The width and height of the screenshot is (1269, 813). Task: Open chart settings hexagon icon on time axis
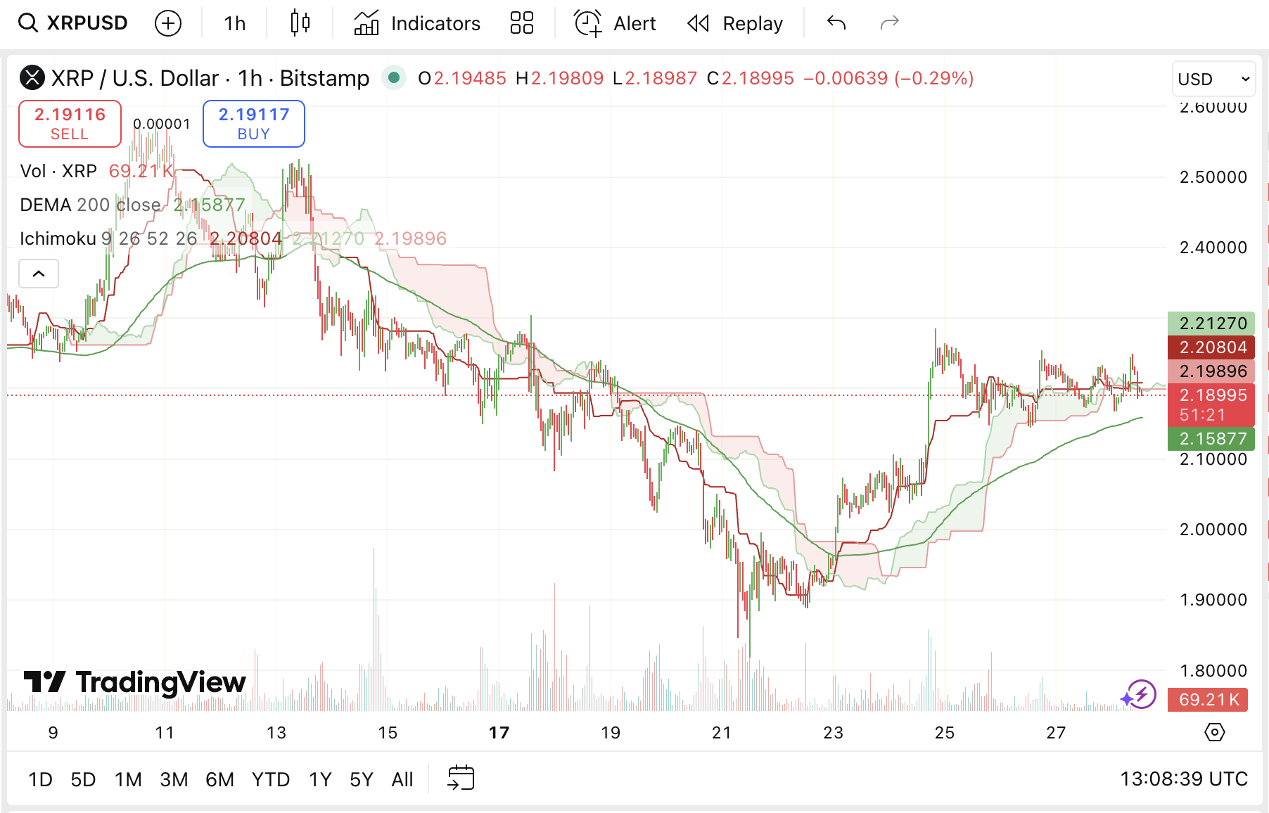(1214, 732)
